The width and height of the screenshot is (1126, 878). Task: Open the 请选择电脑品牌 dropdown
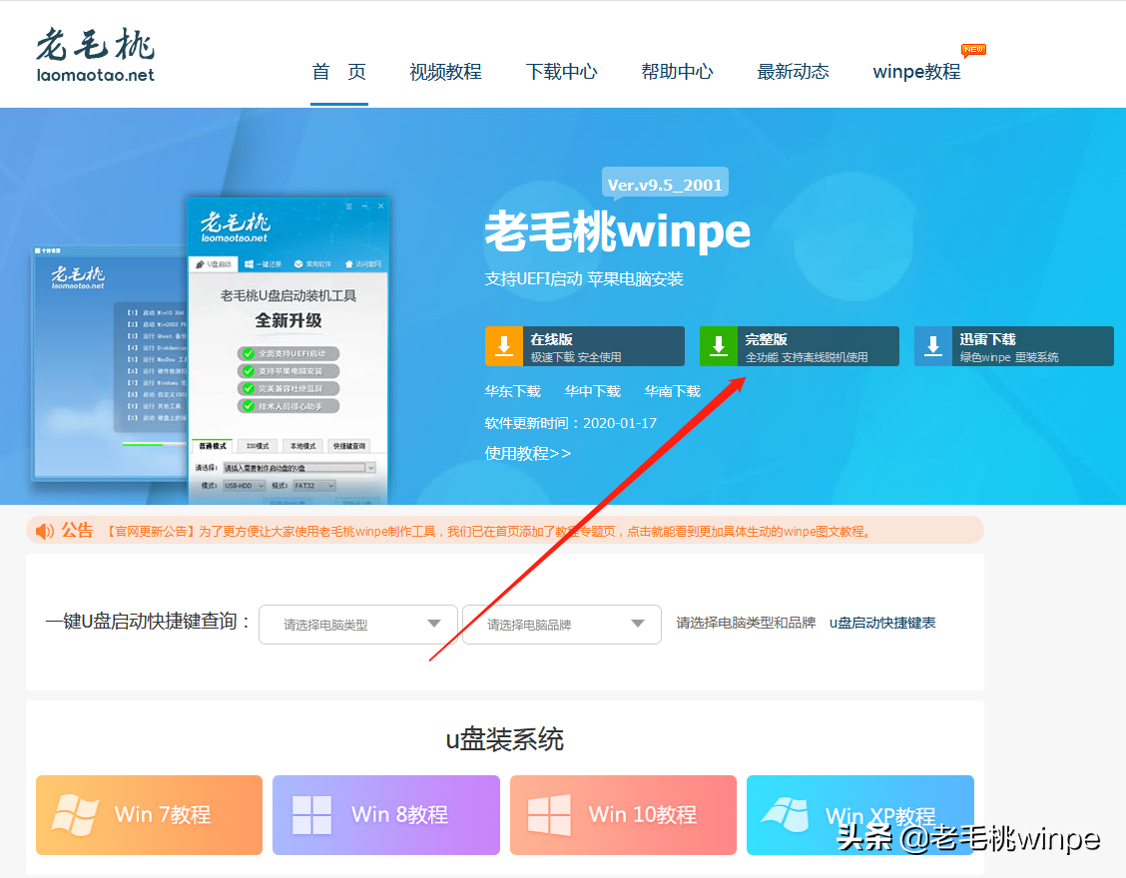tap(561, 624)
